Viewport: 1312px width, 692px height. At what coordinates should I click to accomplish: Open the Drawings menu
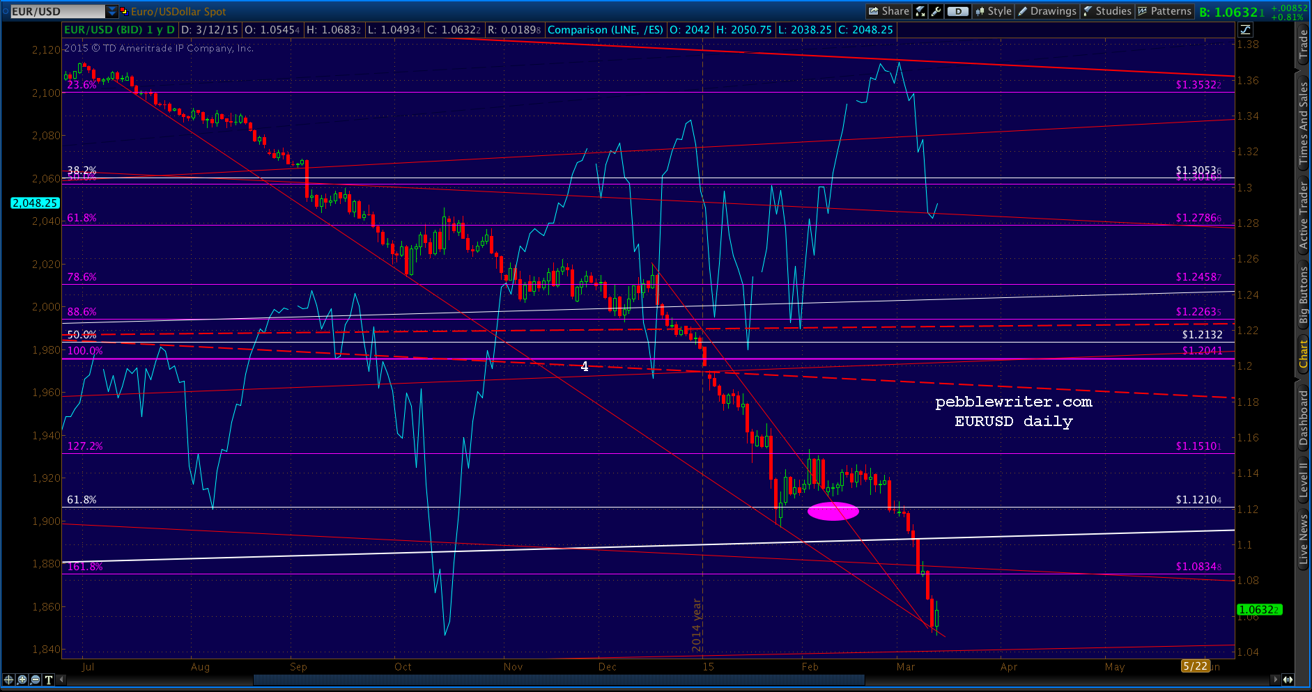tap(1047, 11)
